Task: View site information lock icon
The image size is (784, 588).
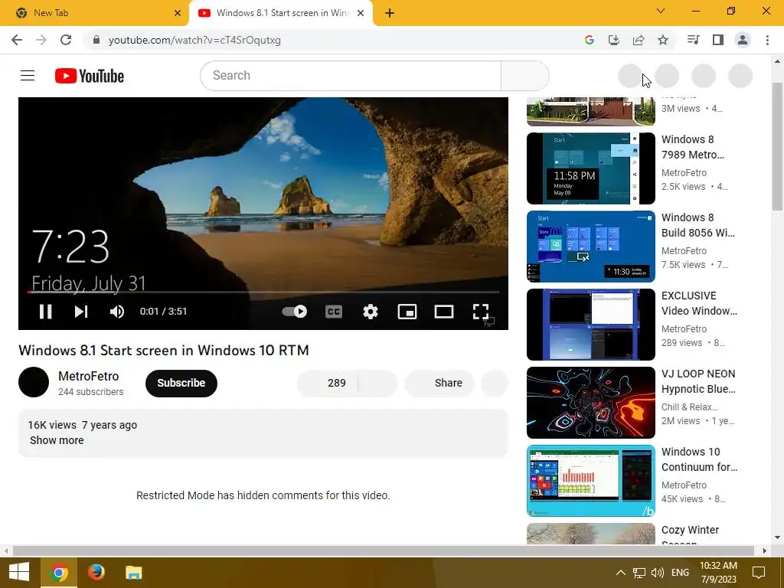Action: [x=96, y=40]
